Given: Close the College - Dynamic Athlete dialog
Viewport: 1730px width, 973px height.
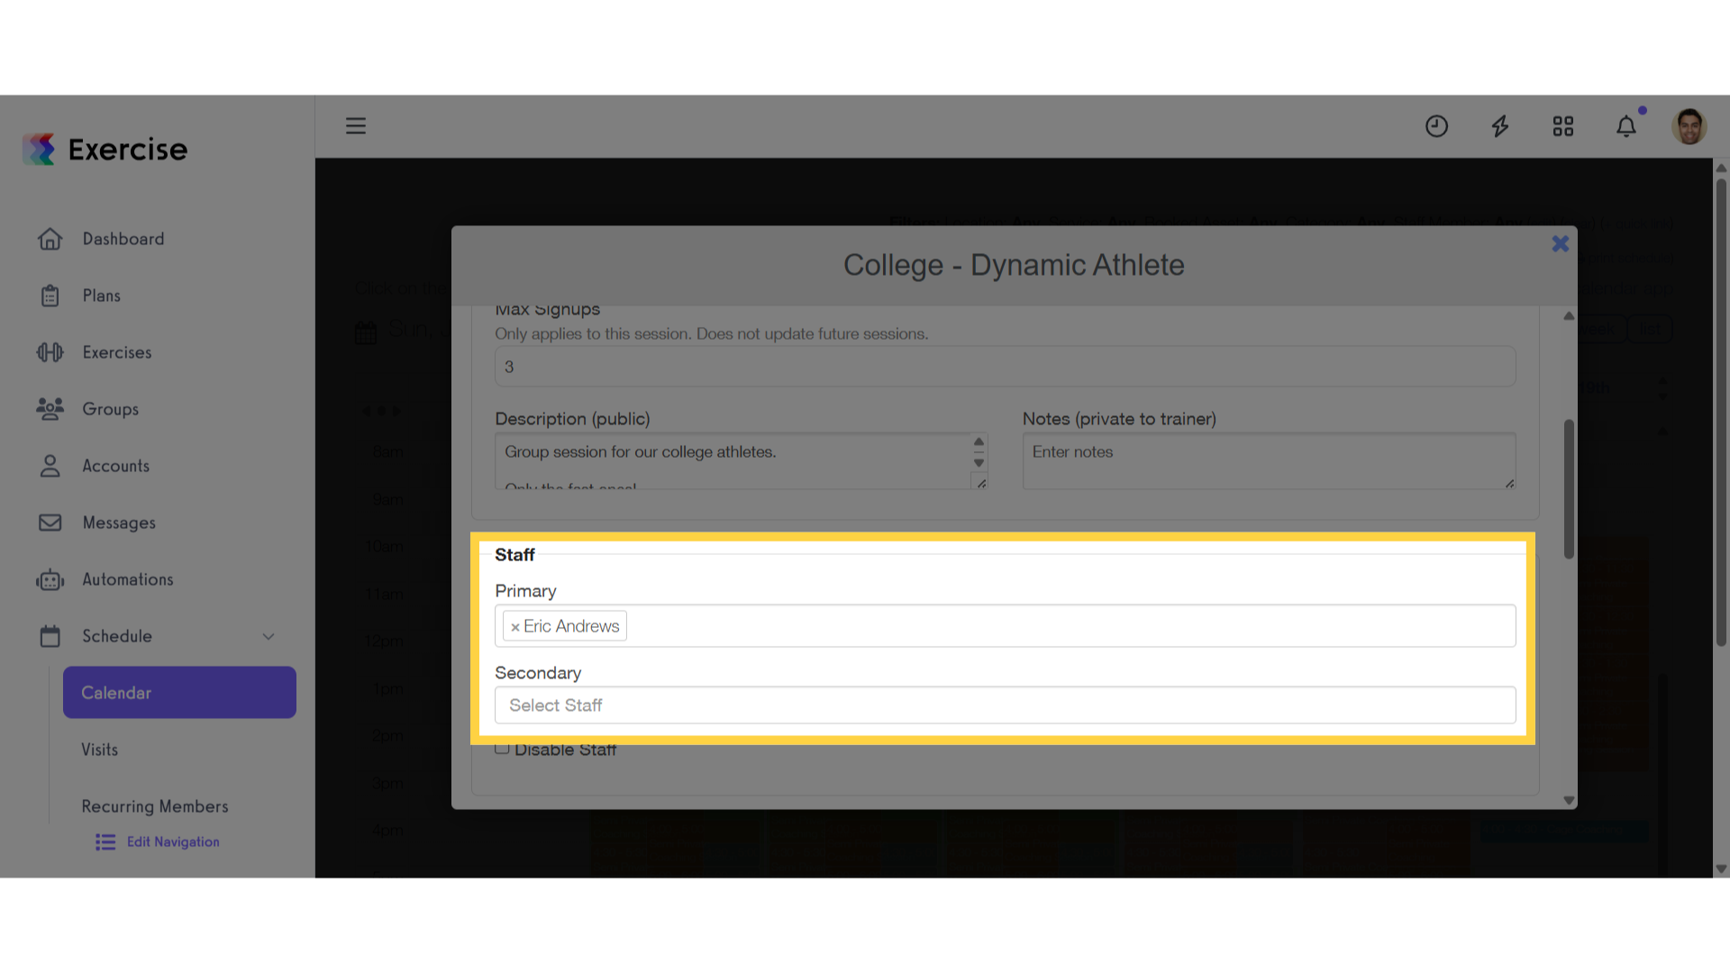Looking at the screenshot, I should point(1561,243).
